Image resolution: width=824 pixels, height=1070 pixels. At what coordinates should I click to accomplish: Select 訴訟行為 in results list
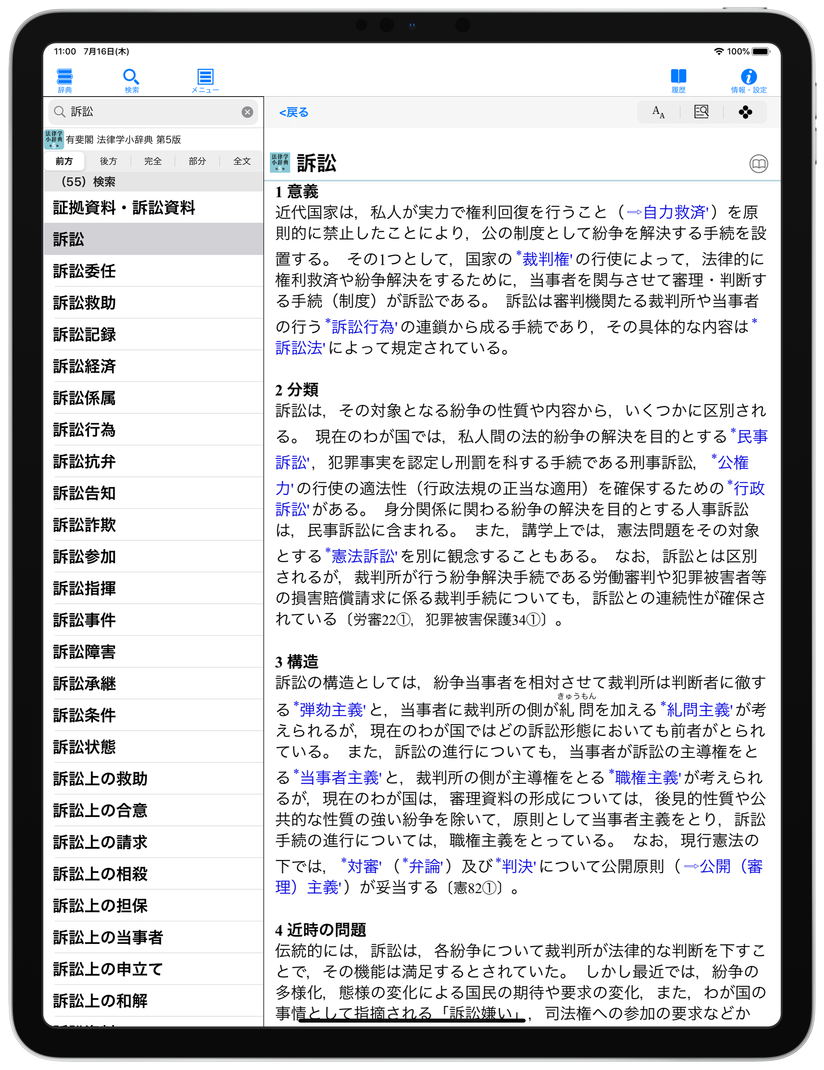pos(85,430)
